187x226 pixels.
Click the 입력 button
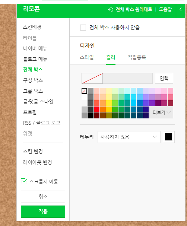pyautogui.click(x=164, y=79)
